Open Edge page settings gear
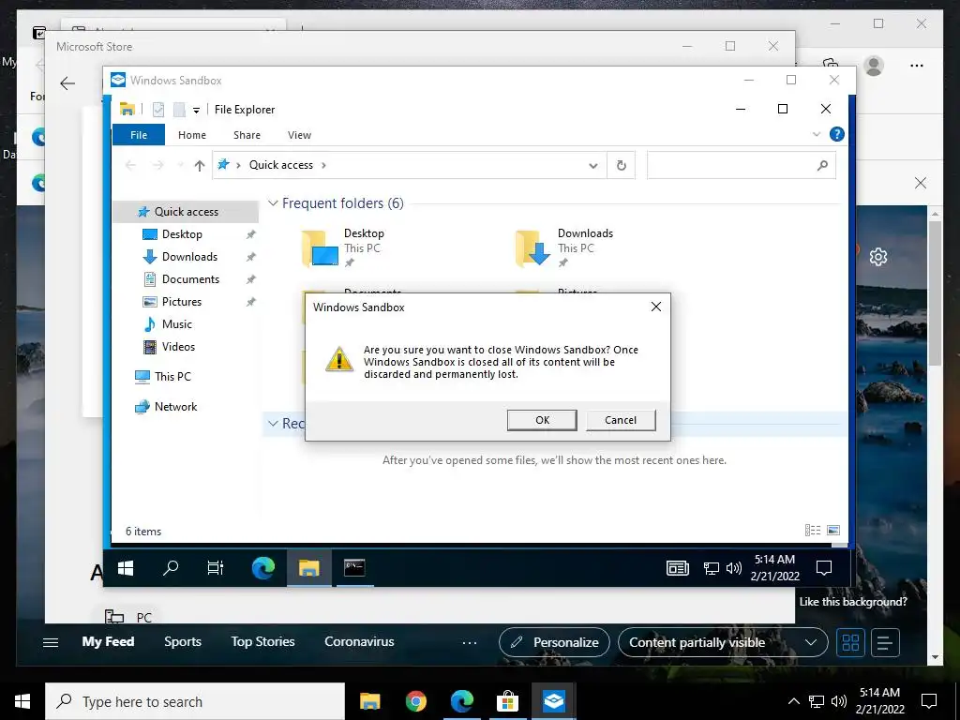The image size is (960, 720). [877, 257]
